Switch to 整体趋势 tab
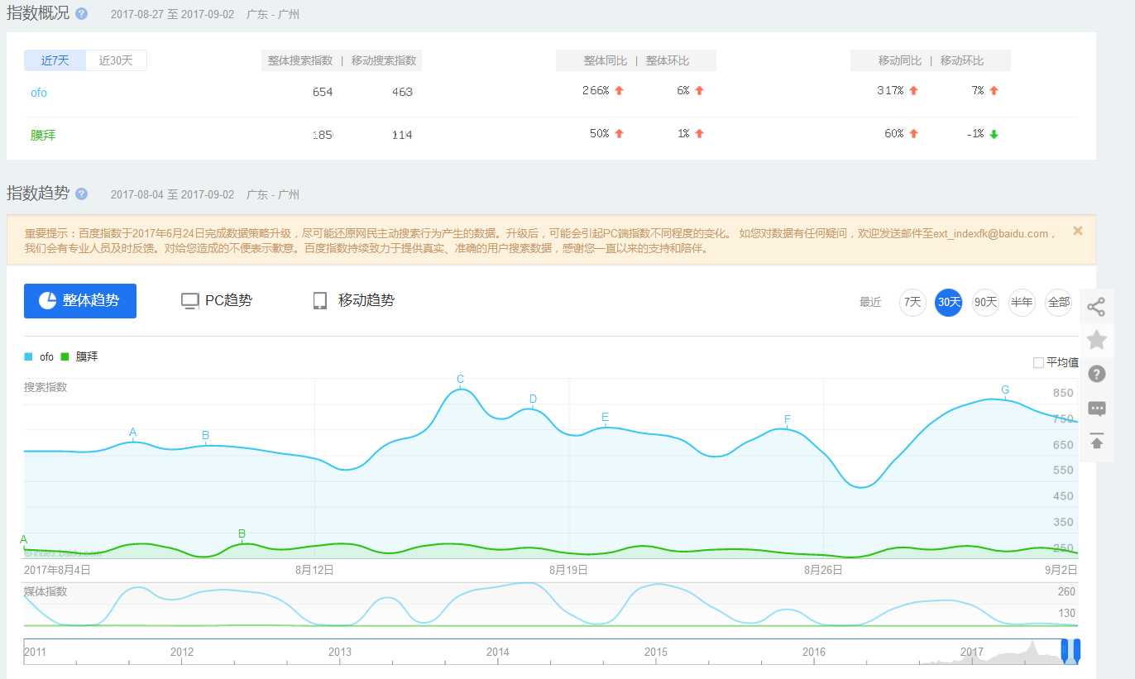This screenshot has height=679, width=1135. (80, 301)
